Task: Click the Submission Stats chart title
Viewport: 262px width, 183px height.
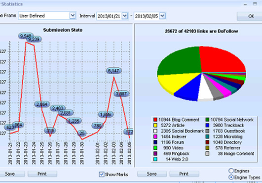Action: coord(63,30)
